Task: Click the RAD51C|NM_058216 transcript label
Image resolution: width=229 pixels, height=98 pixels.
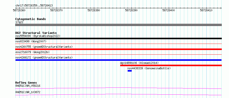Action: [x=28, y=86]
